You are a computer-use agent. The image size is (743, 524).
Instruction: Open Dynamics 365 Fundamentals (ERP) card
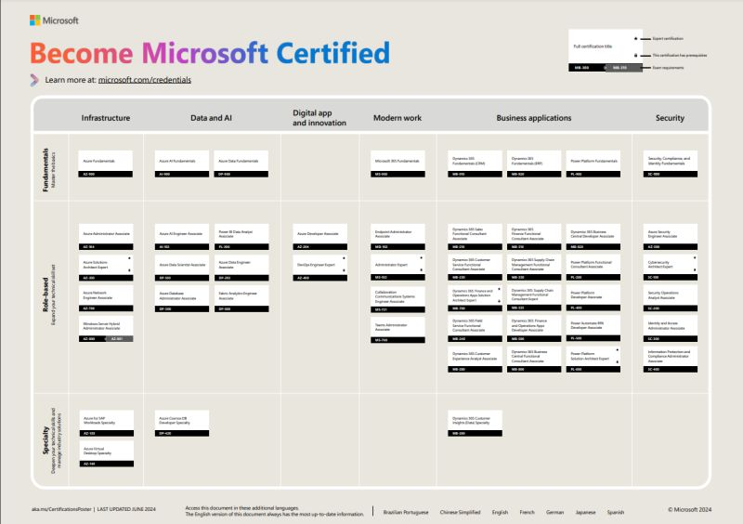click(x=534, y=164)
